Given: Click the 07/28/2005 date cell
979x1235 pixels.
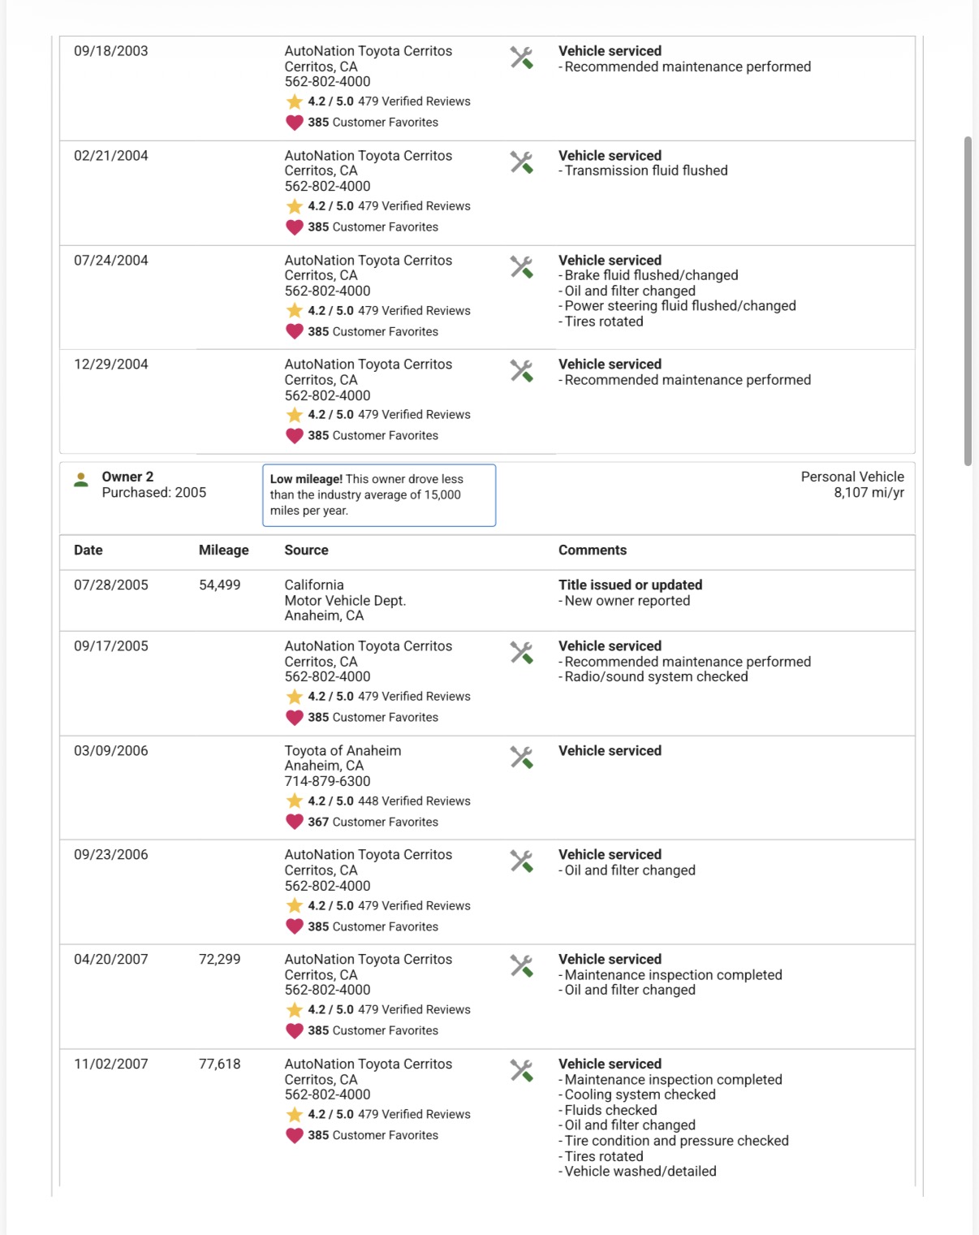Looking at the screenshot, I should pyautogui.click(x=111, y=585).
